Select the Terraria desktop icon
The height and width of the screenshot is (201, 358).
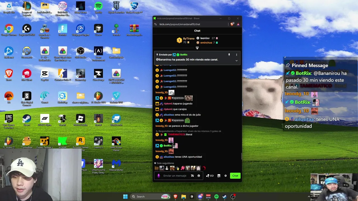point(116,30)
